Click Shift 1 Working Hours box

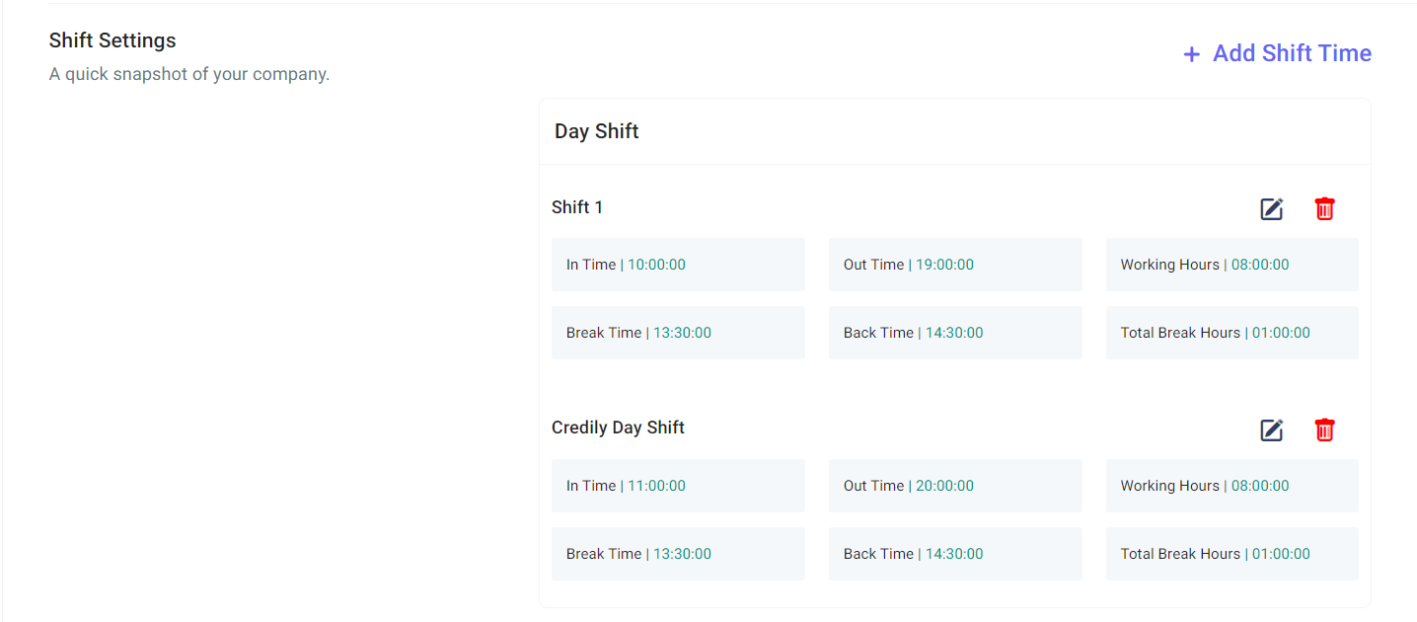tap(1232, 265)
